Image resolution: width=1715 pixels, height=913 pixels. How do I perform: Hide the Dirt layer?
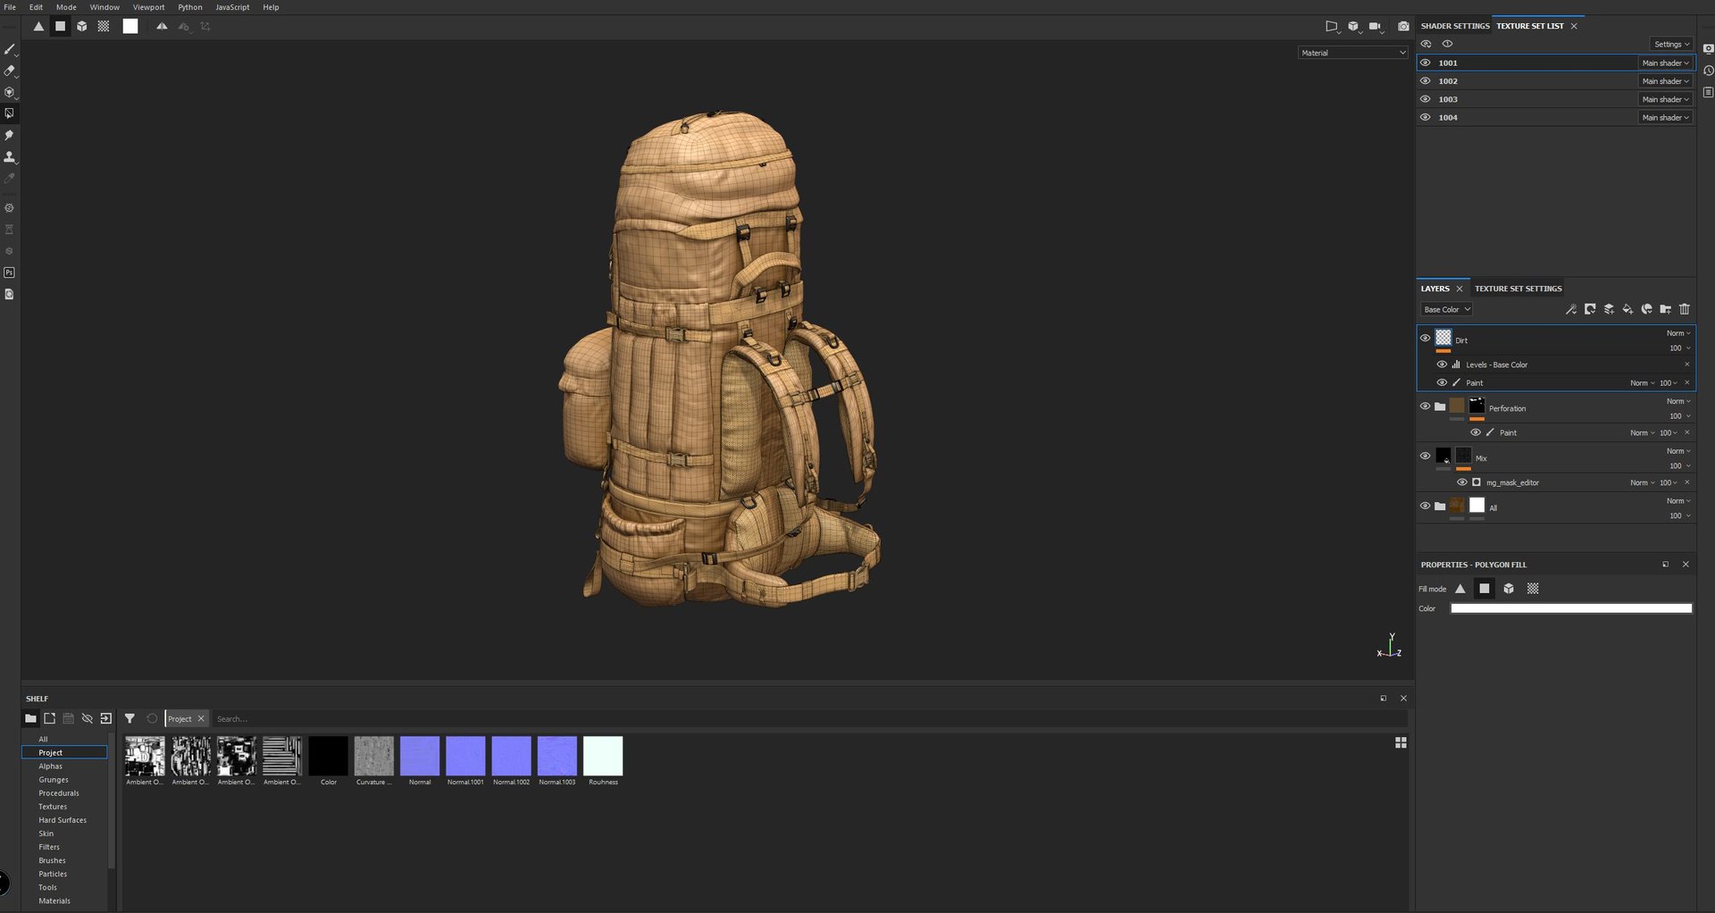(x=1425, y=338)
